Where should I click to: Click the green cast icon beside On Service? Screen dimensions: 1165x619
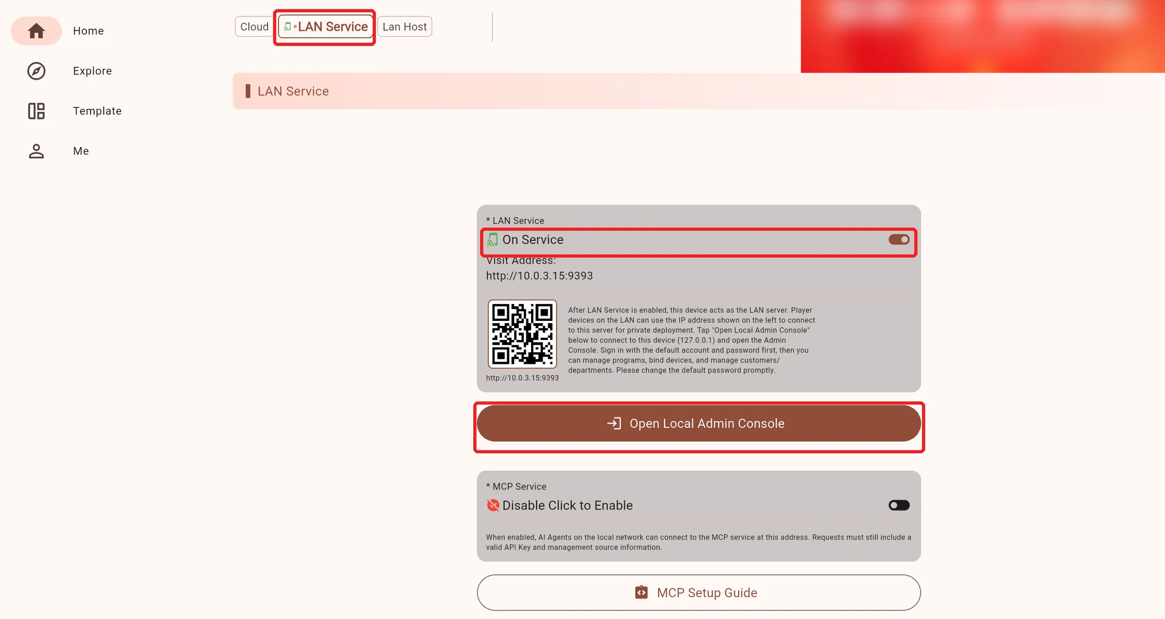click(492, 240)
